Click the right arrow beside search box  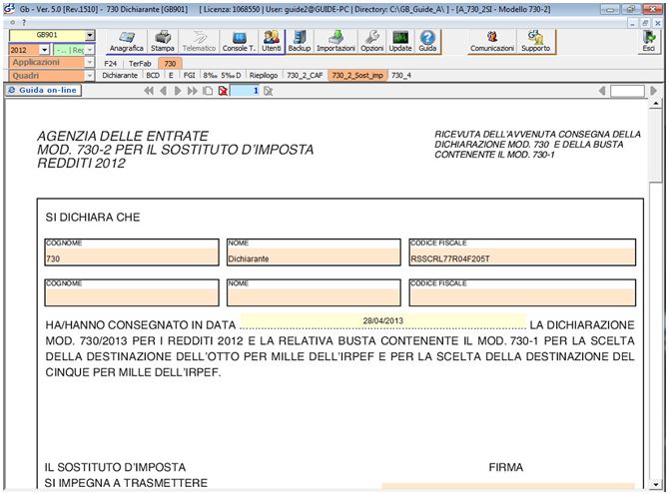point(653,91)
